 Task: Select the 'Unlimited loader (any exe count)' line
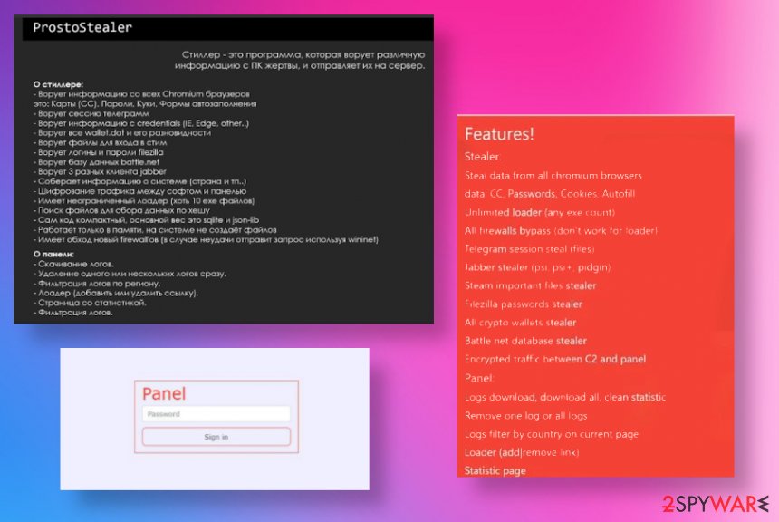coord(540,212)
